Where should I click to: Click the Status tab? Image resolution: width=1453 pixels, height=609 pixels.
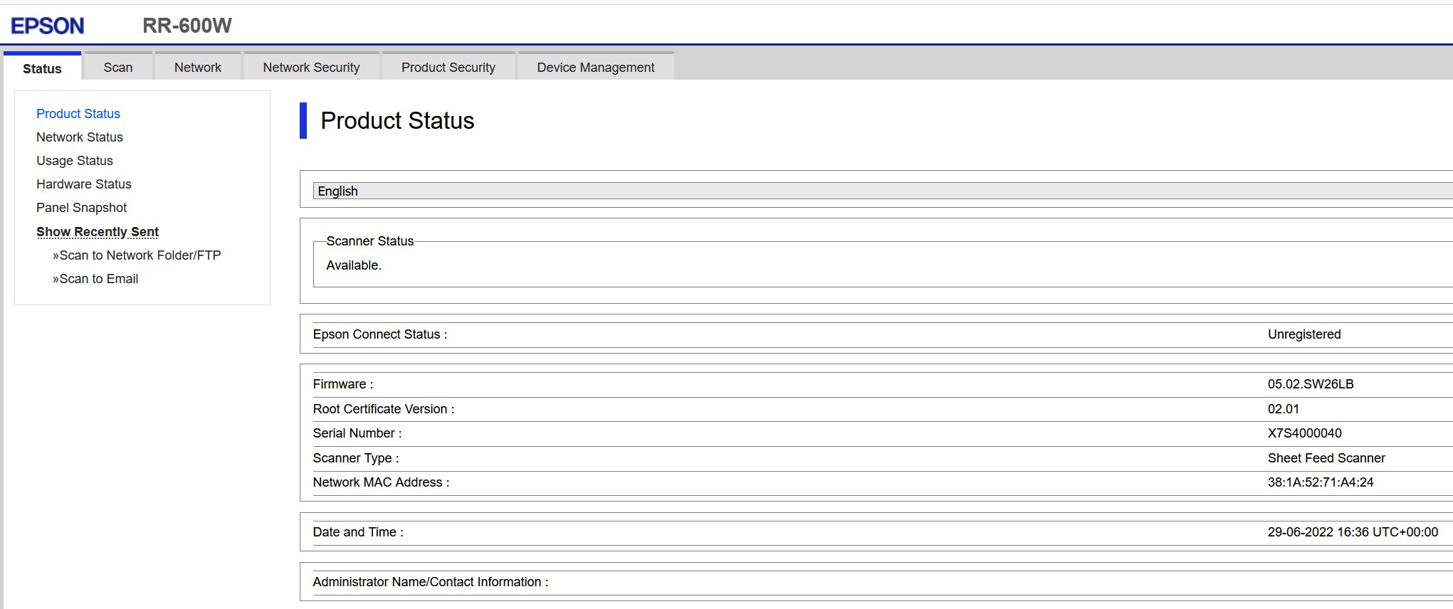point(42,68)
